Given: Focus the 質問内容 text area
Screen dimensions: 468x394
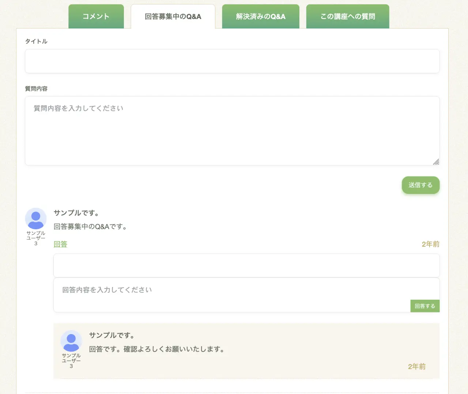Looking at the screenshot, I should [232, 130].
